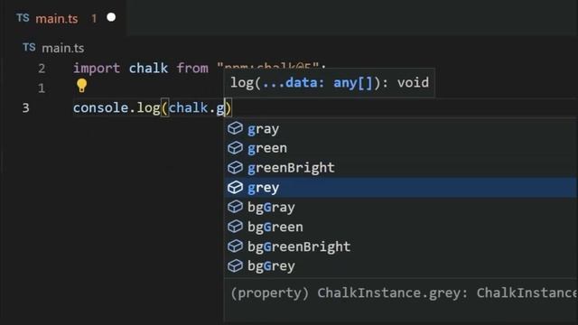
Task: Click the TS icon in the breadcrumb
Action: [29, 47]
